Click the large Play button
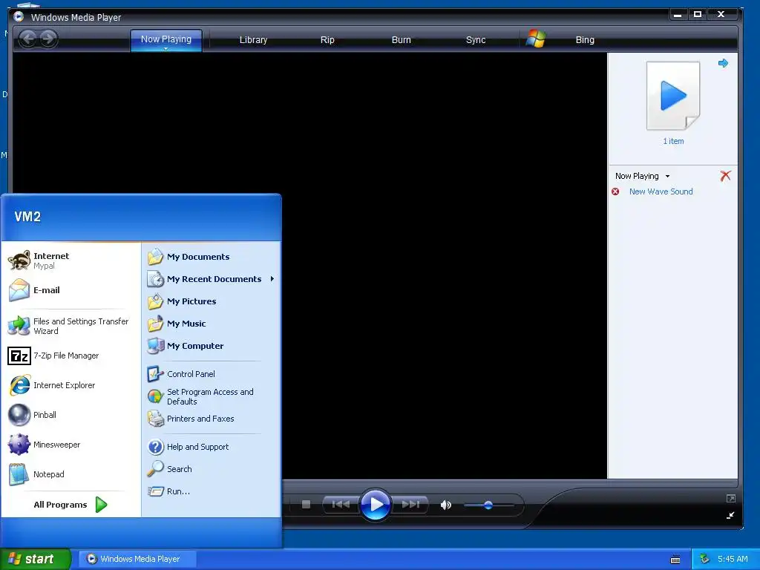This screenshot has width=760, height=570. (375, 505)
